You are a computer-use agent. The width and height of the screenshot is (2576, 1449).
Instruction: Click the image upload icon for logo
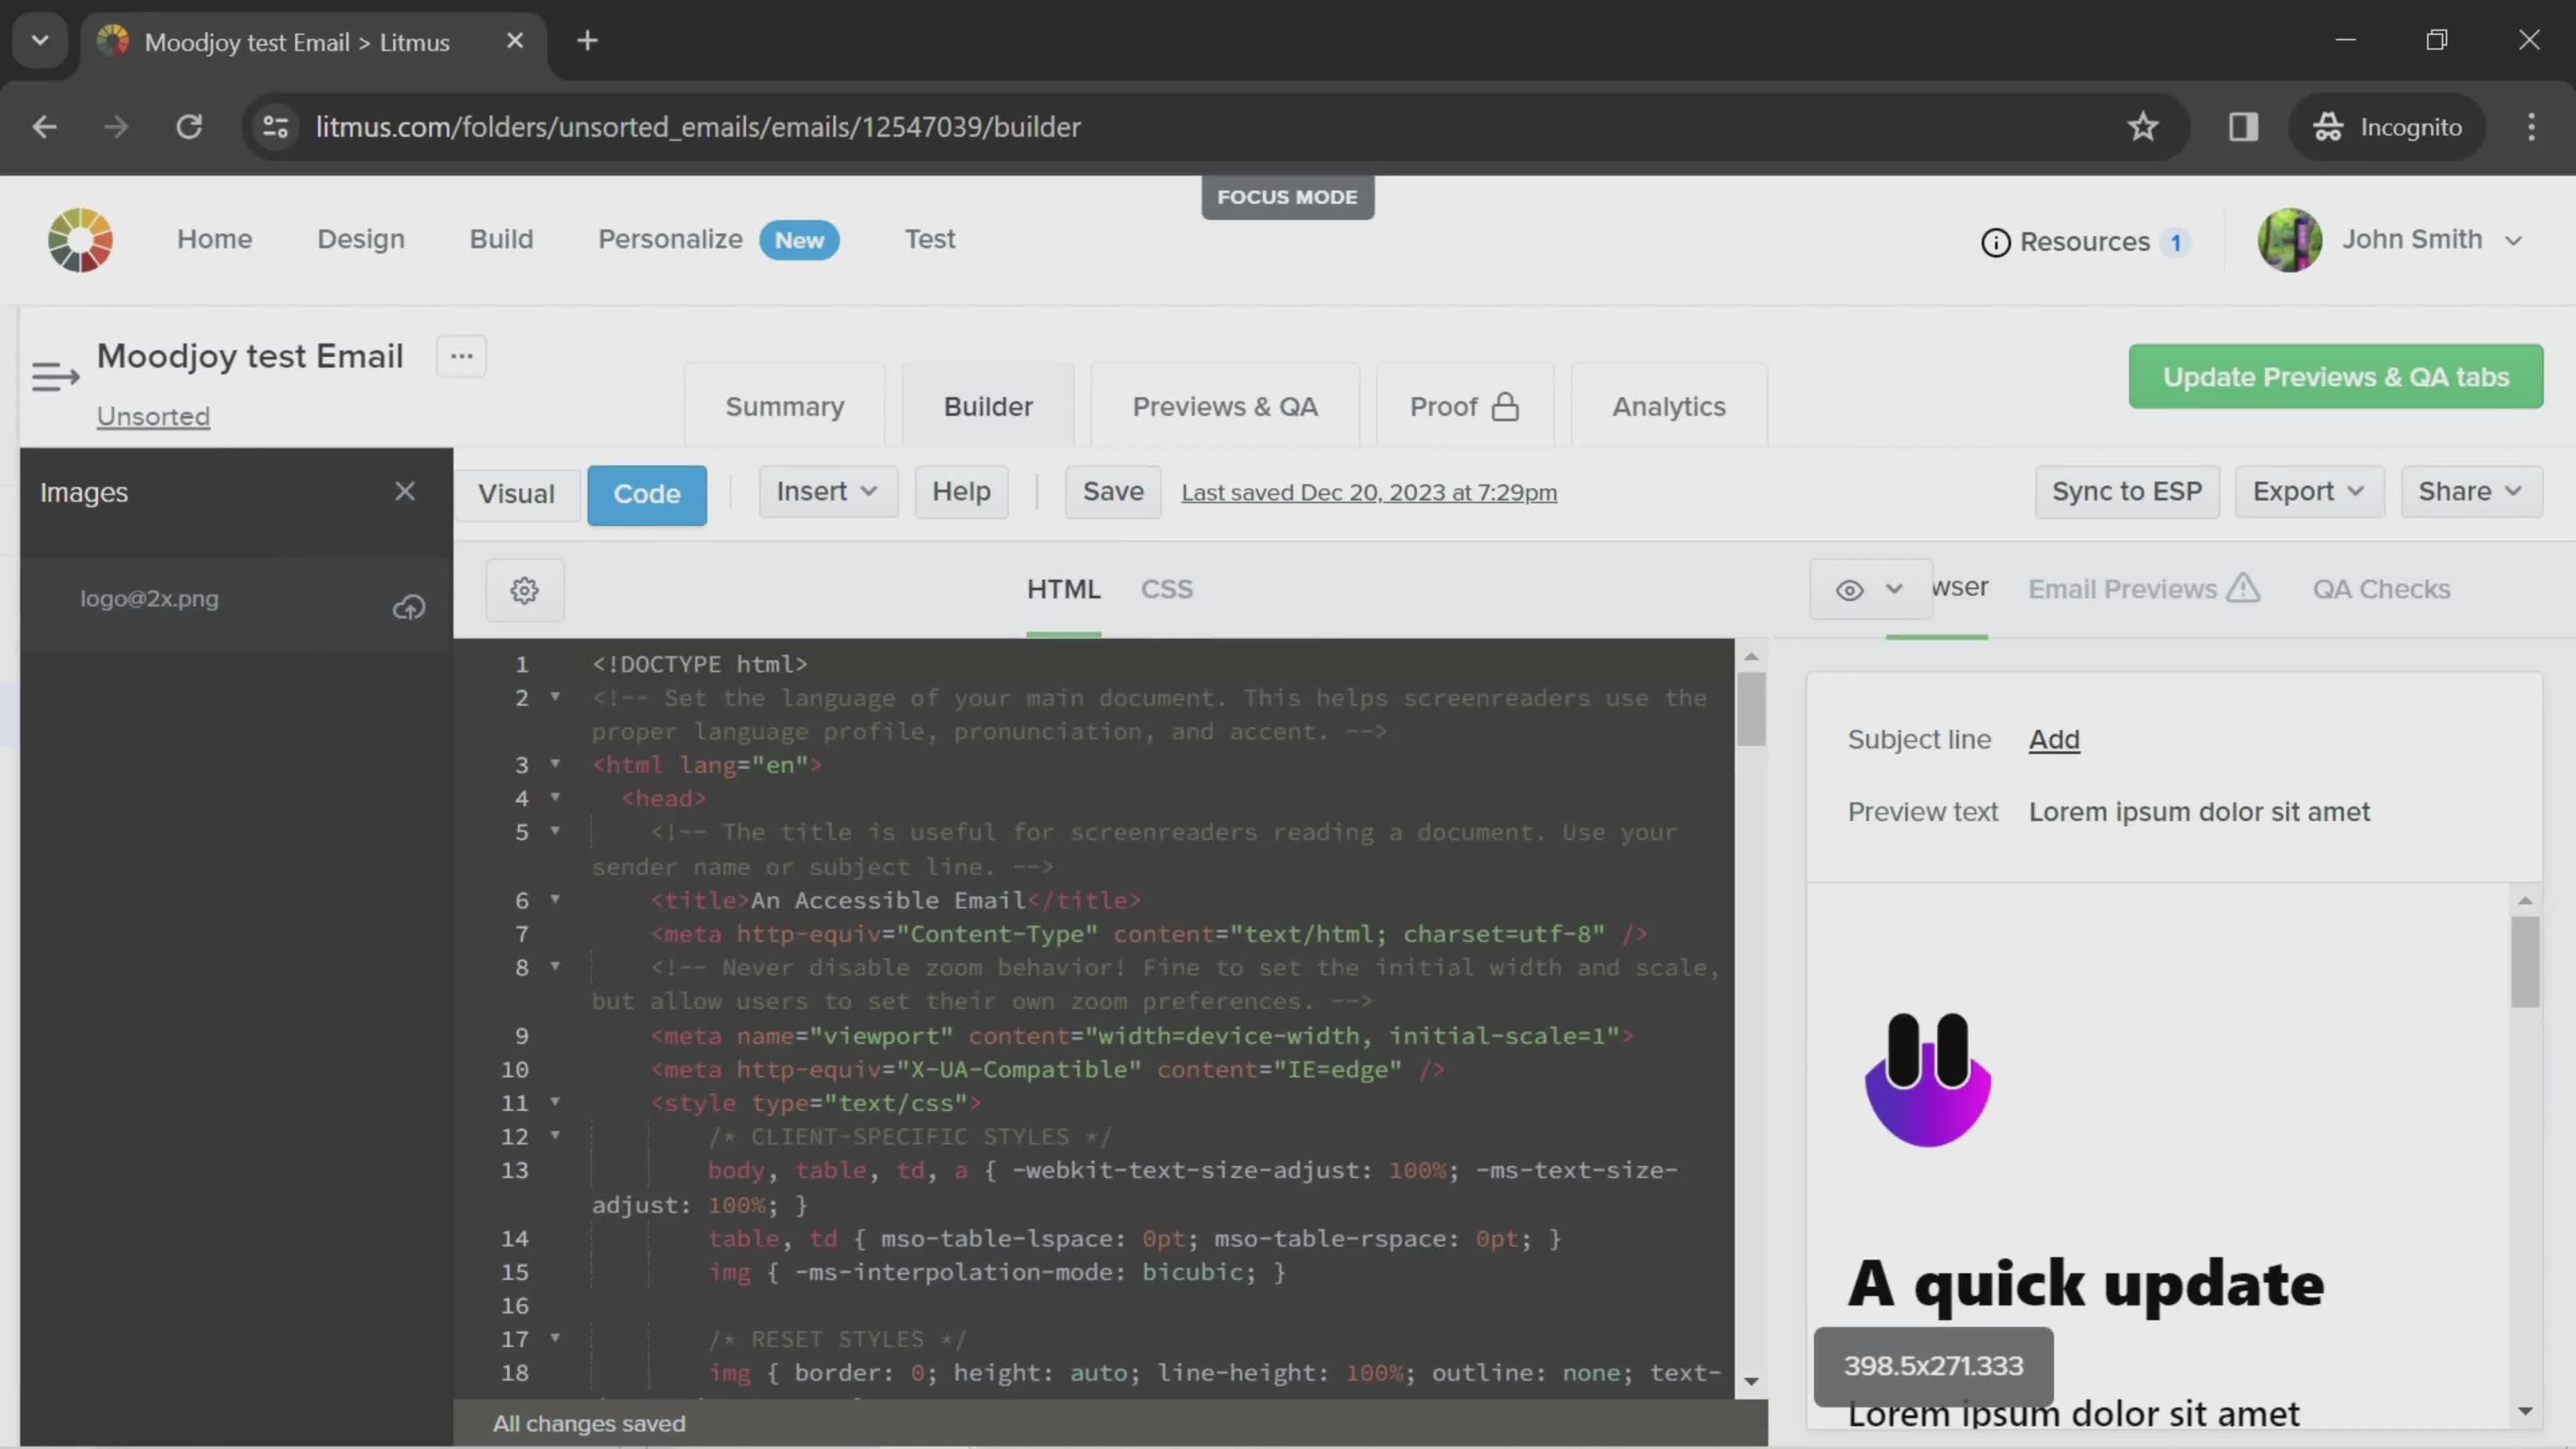(409, 607)
